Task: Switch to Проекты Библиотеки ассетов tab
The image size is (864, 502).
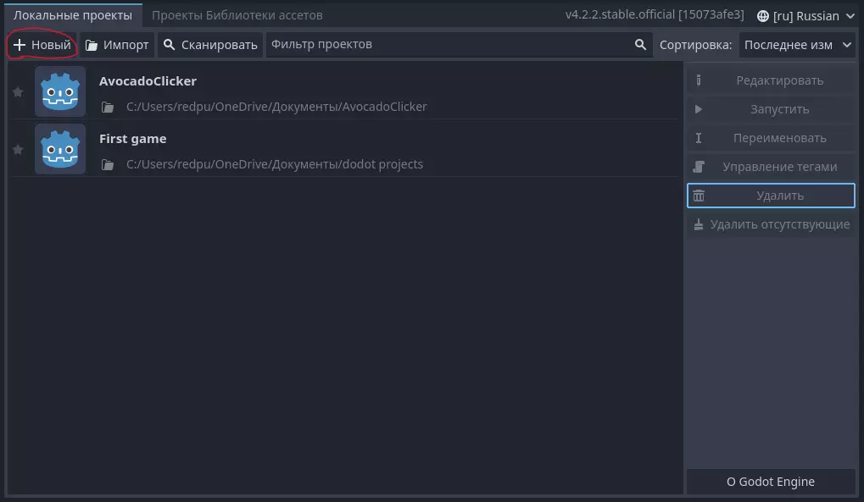Action: (237, 15)
